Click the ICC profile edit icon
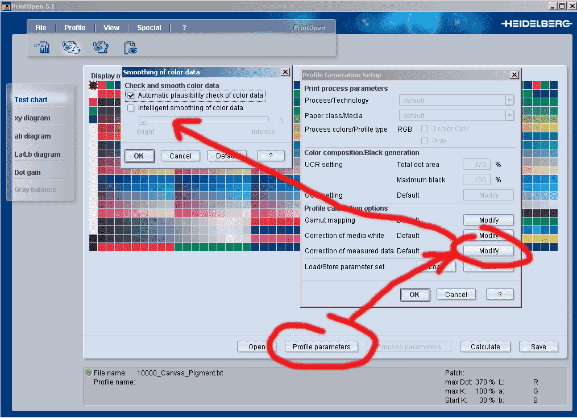The width and height of the screenshot is (577, 418). pos(101,47)
